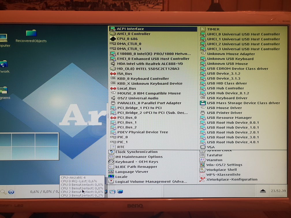Click the blue round button beside the magnifier

[11, 192]
